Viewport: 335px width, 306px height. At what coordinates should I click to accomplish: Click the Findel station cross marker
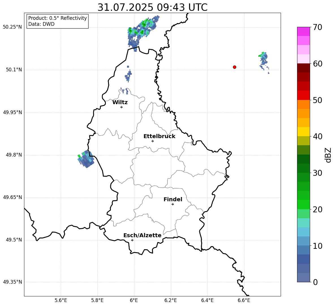pyautogui.click(x=173, y=204)
